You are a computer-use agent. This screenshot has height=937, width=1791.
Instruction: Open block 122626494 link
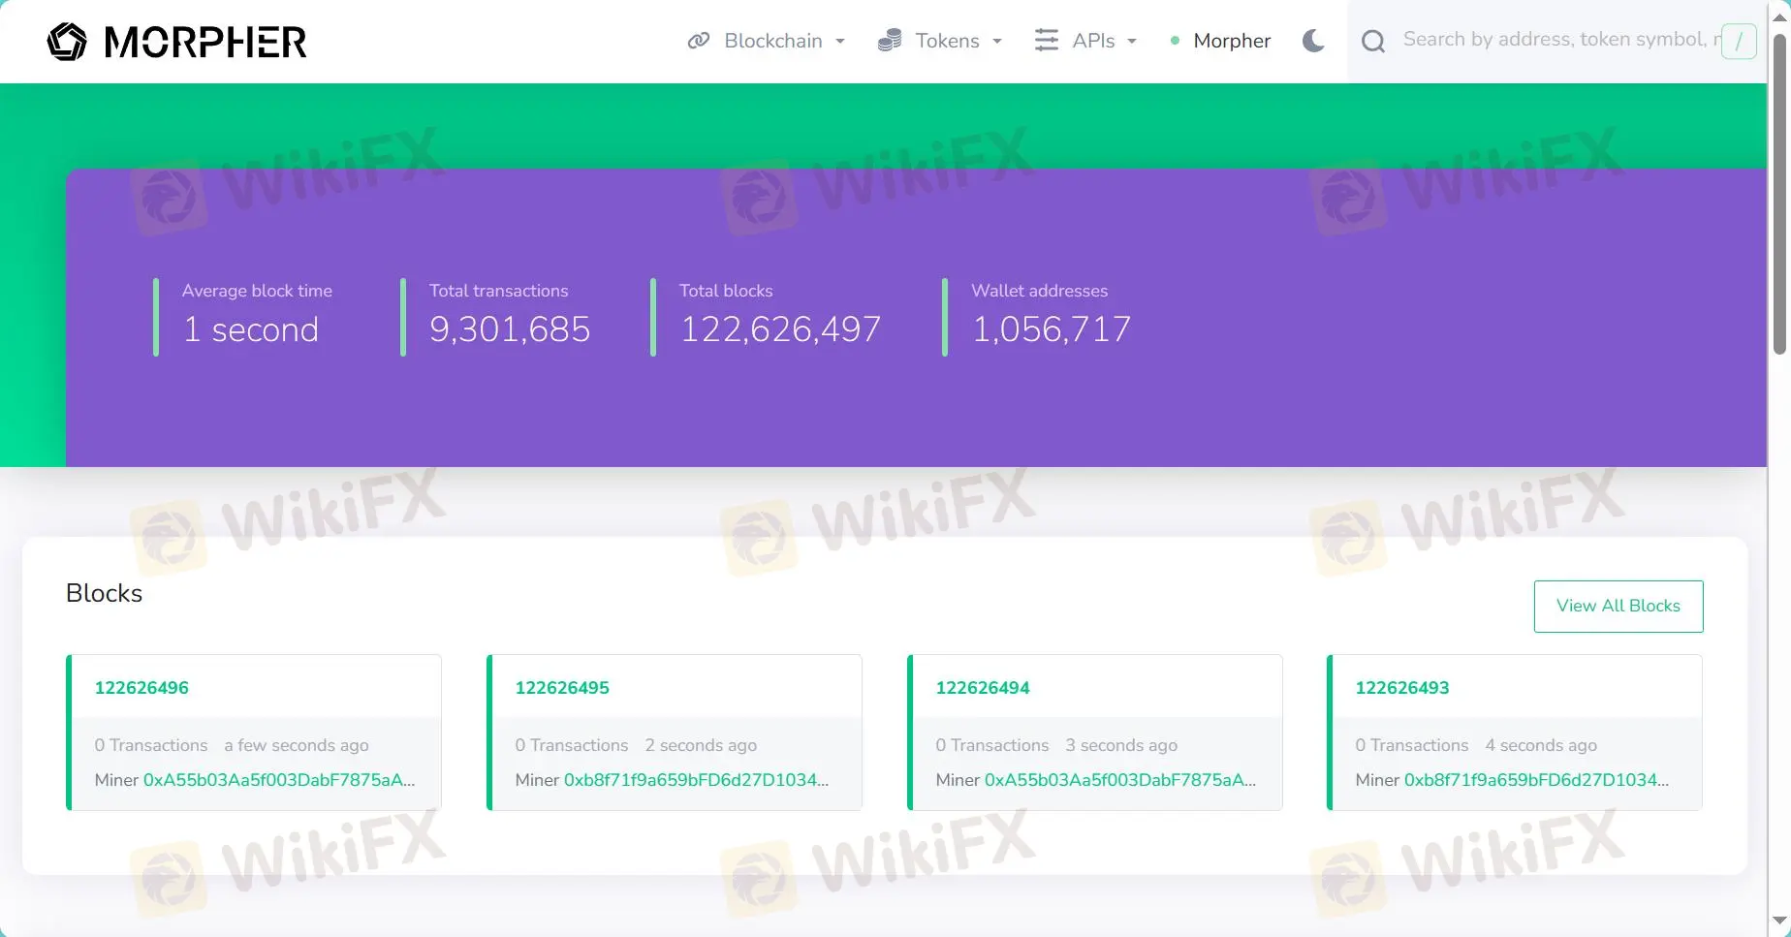(983, 688)
